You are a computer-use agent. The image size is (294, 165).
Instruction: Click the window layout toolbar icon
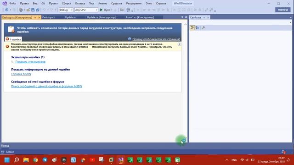[128, 10]
